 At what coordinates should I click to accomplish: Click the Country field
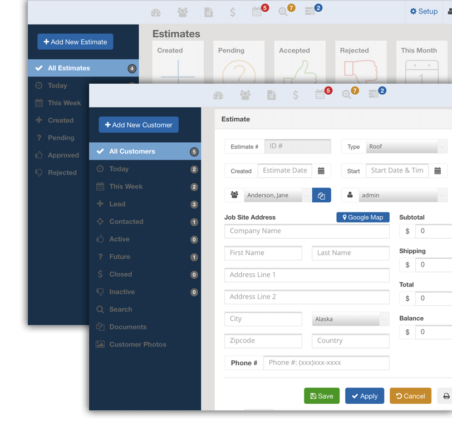point(351,341)
